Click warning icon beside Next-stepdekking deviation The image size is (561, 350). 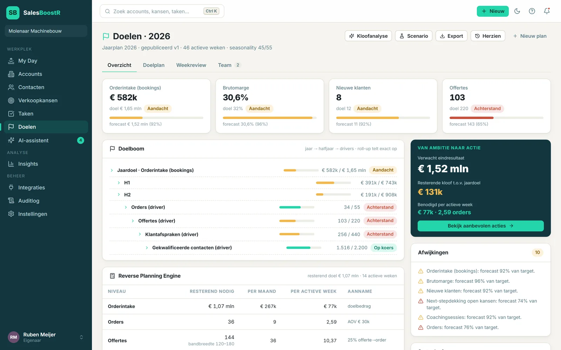point(421,301)
